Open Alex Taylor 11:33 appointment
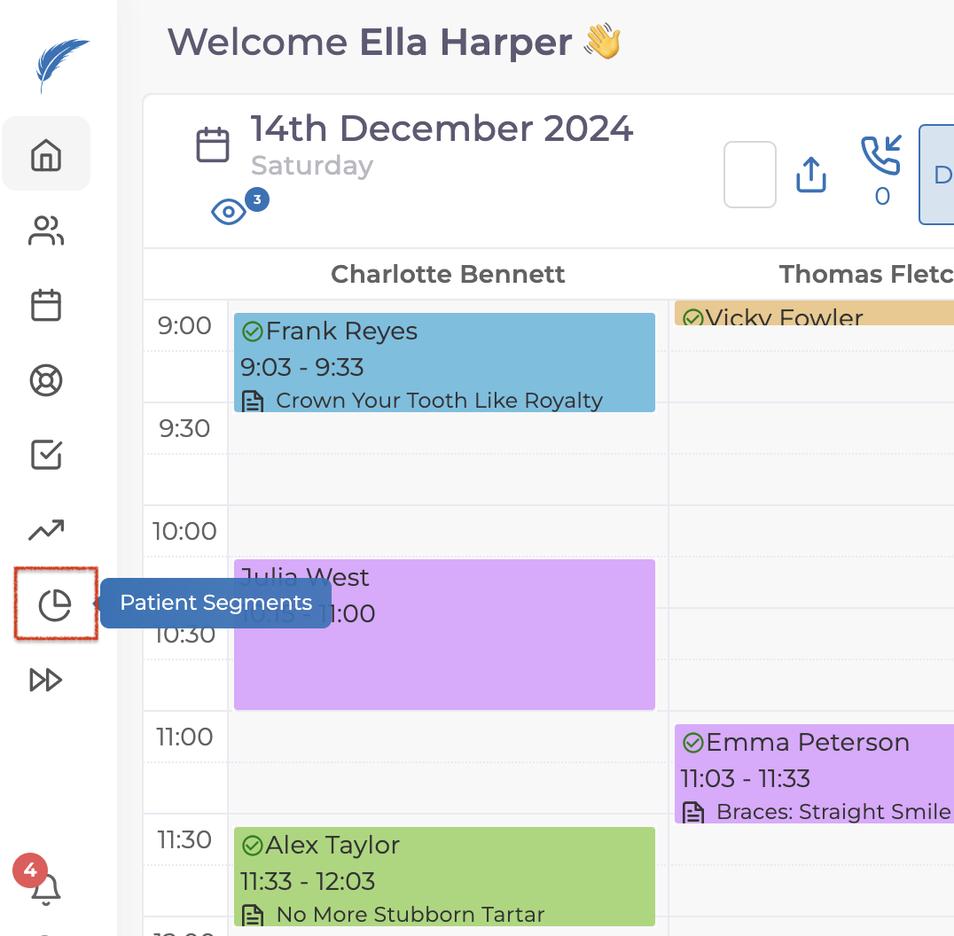 (443, 876)
